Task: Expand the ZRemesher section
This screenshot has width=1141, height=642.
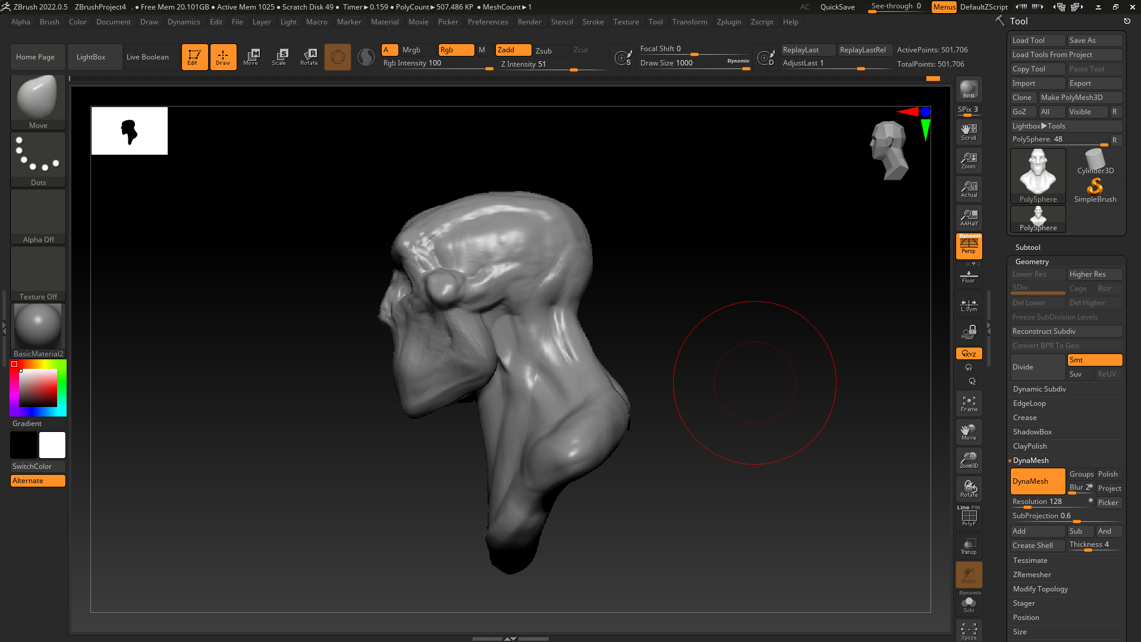Action: [x=1032, y=575]
